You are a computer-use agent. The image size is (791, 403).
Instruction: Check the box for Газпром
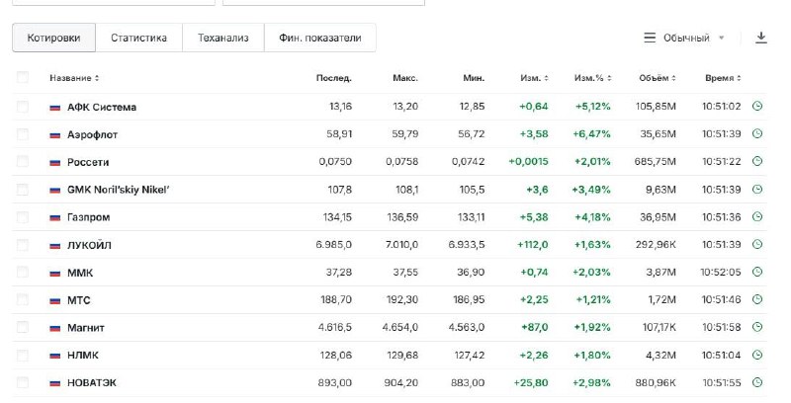click(23, 217)
